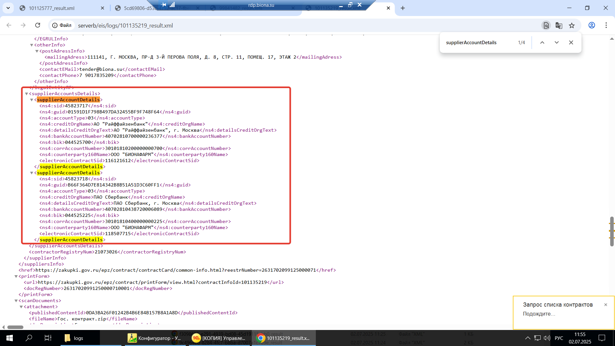The image size is (615, 346).
Task: Pin the rdp.biona.su connection bar
Action: point(164,4)
